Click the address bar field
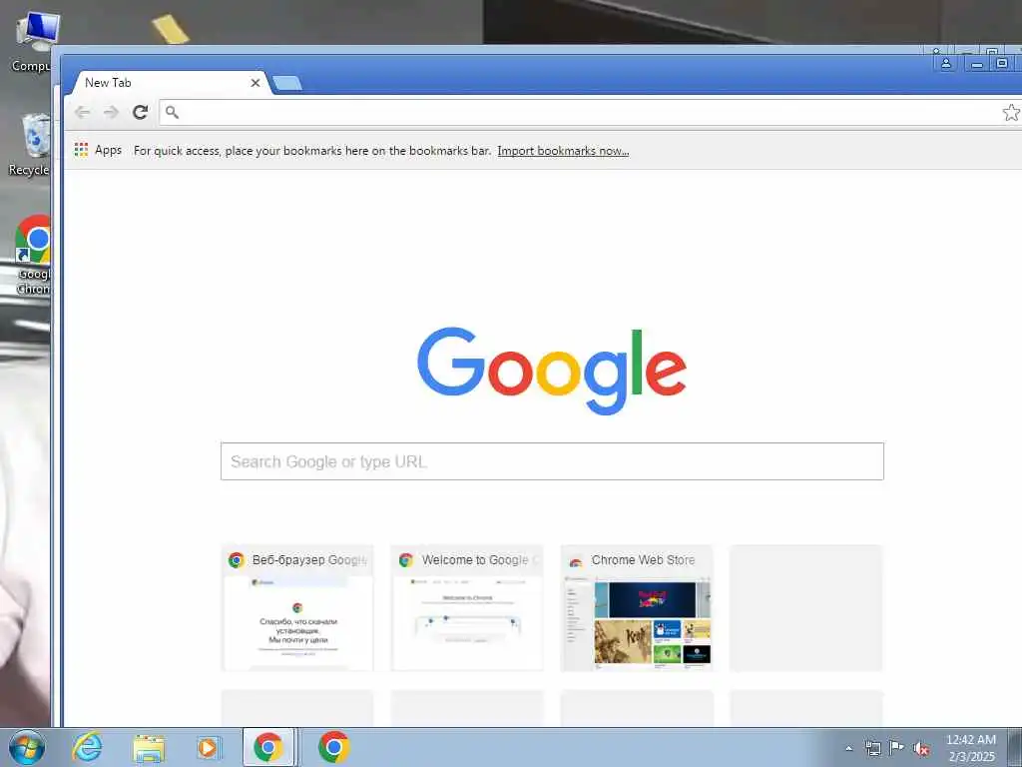The width and height of the screenshot is (1022, 767). (590, 112)
